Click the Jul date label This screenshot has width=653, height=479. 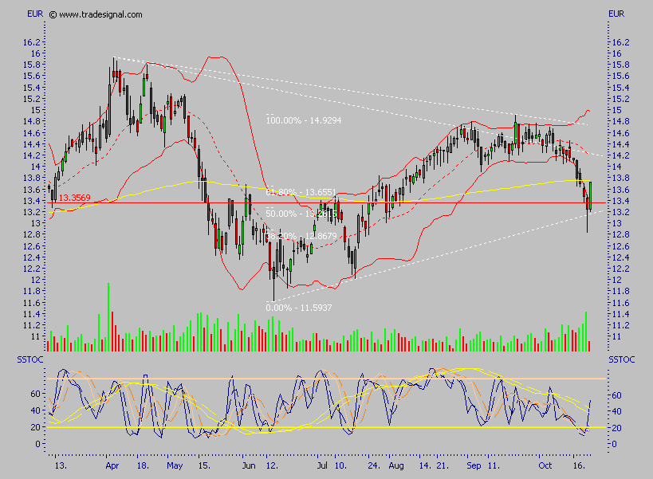322,465
